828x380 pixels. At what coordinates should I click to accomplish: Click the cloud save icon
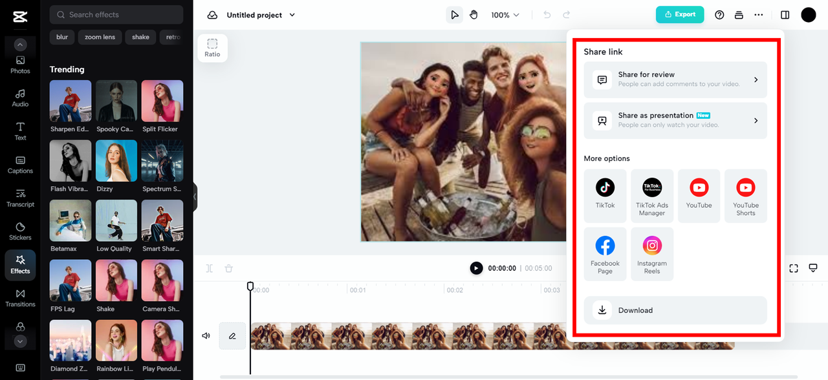point(212,15)
